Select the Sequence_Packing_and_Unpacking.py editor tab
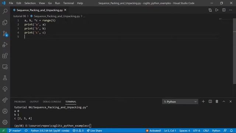Image resolution: width=236 pixels, height=133 pixels. click(x=39, y=10)
